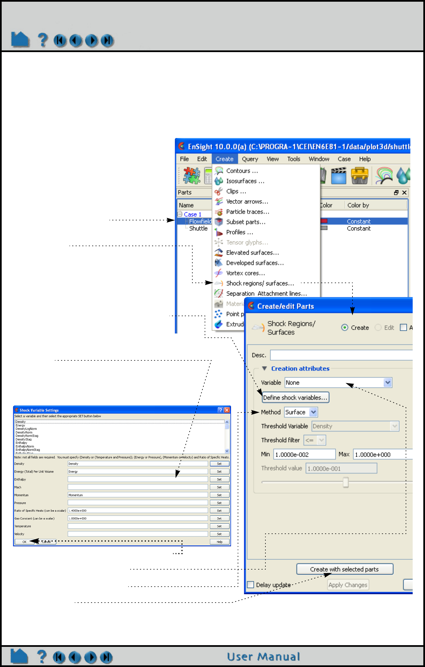Open the Query menu
The height and width of the screenshot is (667, 425).
(250, 159)
